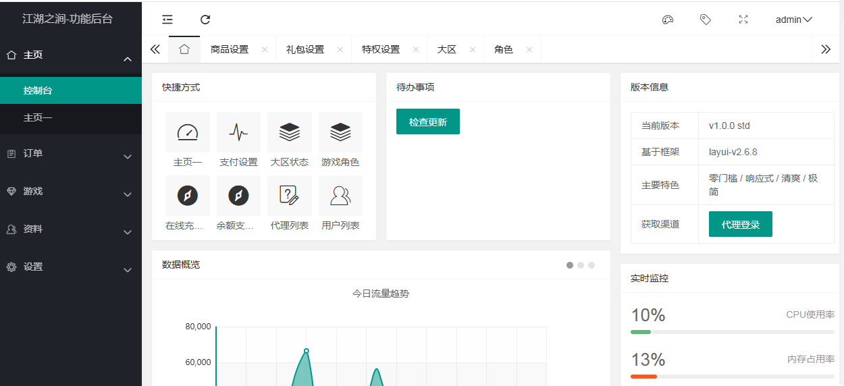The image size is (844, 386).
Task: Select third carousel dot in 数据概览
Action: click(591, 265)
